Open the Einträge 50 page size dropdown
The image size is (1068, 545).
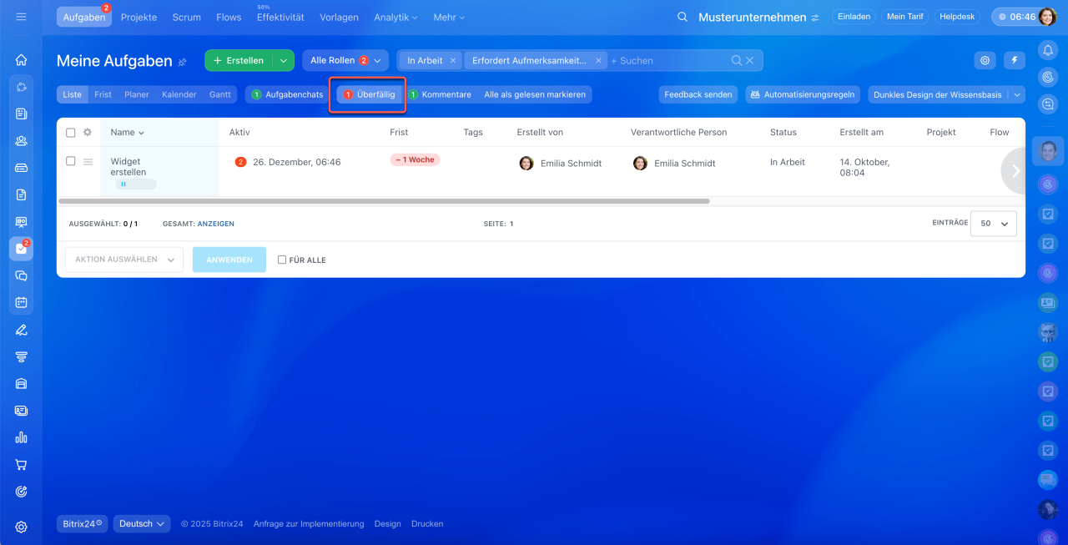[994, 224]
